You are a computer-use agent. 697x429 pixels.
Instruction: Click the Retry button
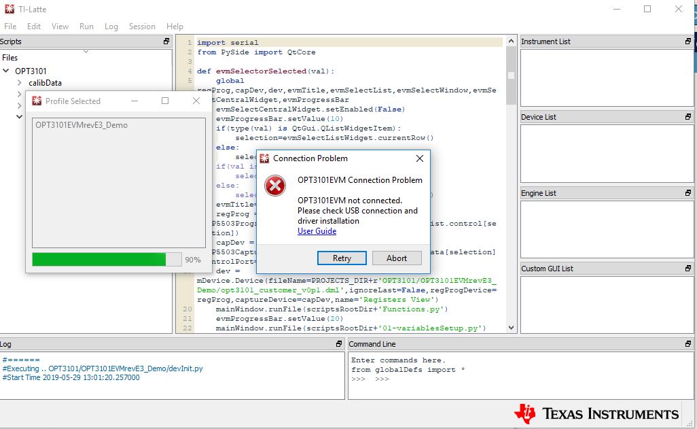(x=341, y=258)
